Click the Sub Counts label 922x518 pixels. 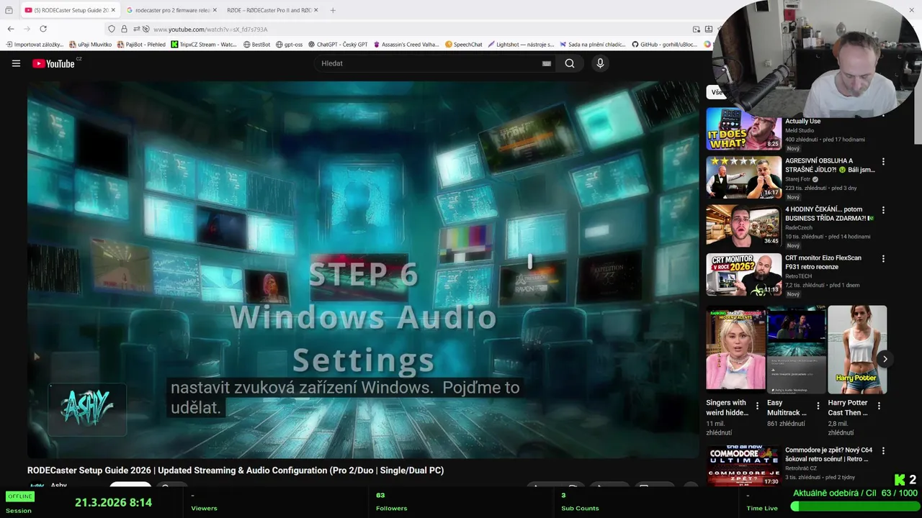tap(580, 508)
